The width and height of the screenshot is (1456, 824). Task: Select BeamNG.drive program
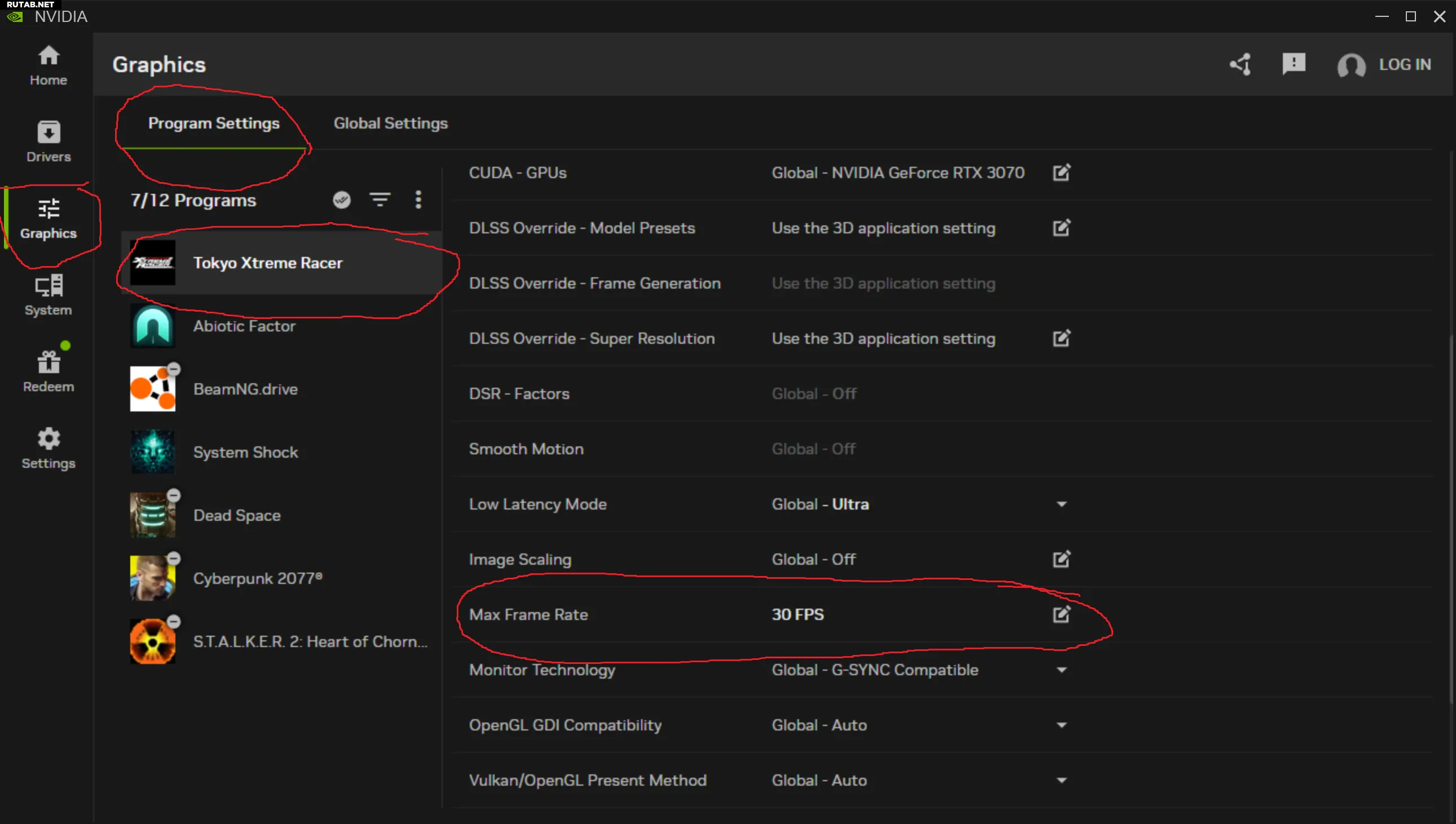point(281,389)
